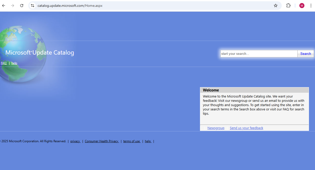Reload the page with the refresh icon
Image resolution: width=315 pixels, height=170 pixels.
point(22,6)
